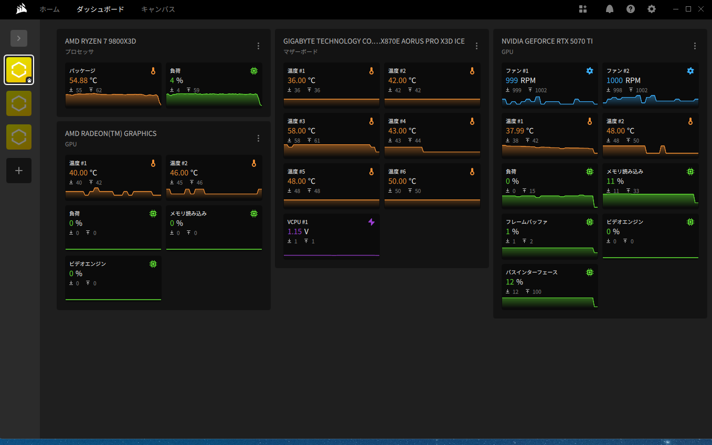
Task: Open the Gigabyte motherboard card three-dot menu
Action: [476, 46]
